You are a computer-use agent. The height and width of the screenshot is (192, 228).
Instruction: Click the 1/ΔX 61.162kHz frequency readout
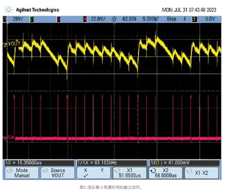(97, 162)
